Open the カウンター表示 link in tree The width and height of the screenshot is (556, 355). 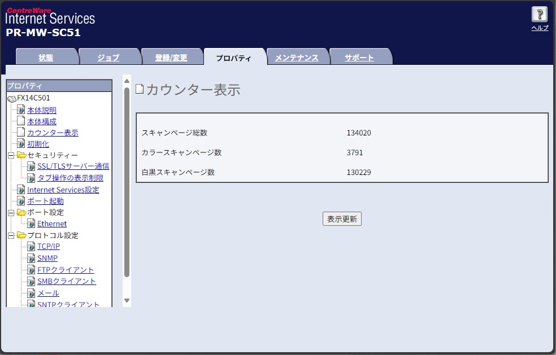coord(53,133)
